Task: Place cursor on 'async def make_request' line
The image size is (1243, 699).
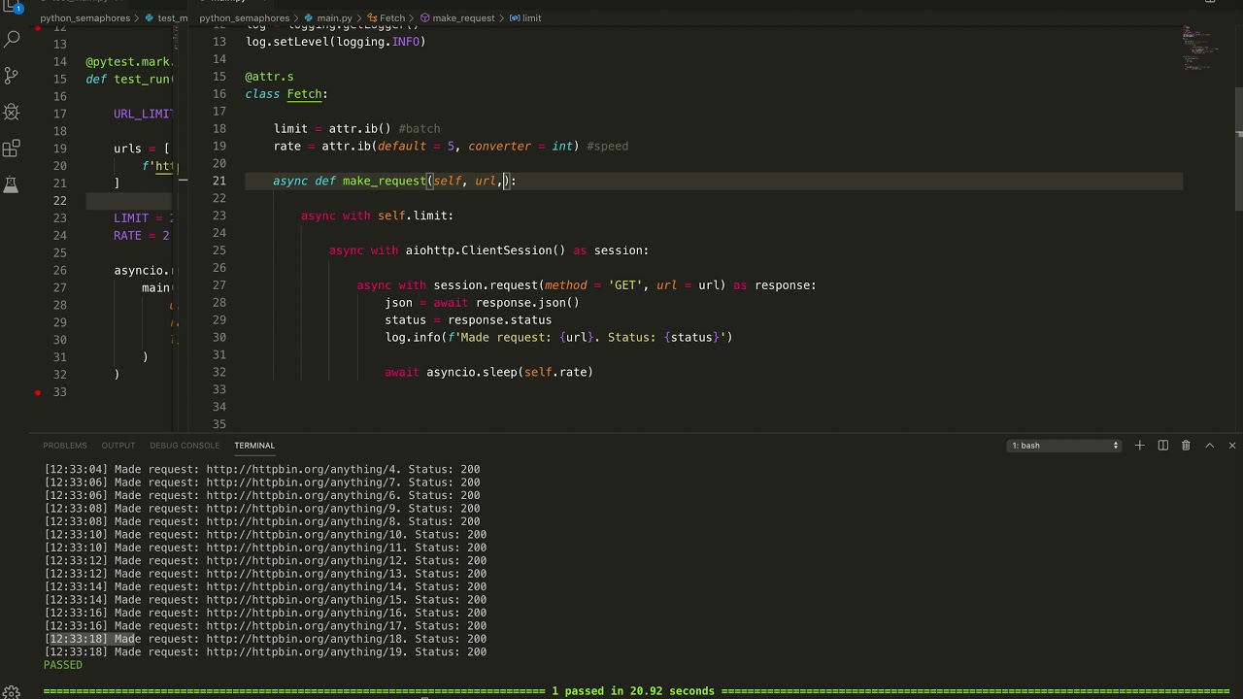Action: click(394, 182)
